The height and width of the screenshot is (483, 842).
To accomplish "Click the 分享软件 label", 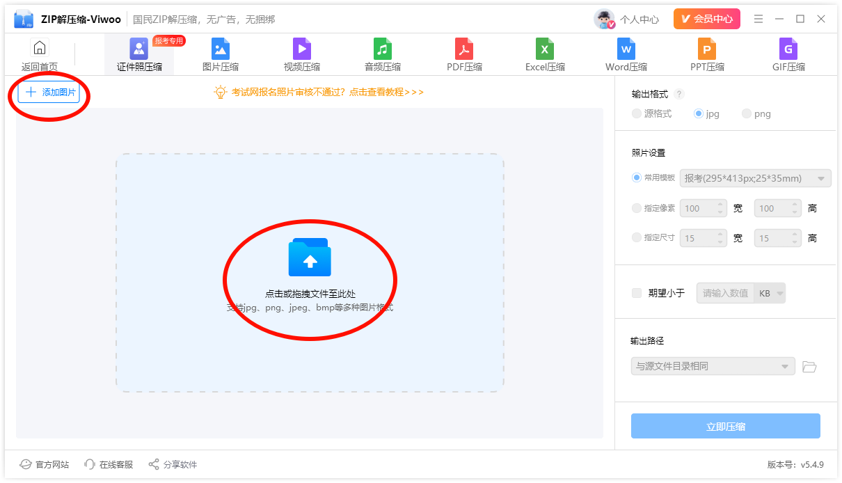I will point(180,465).
